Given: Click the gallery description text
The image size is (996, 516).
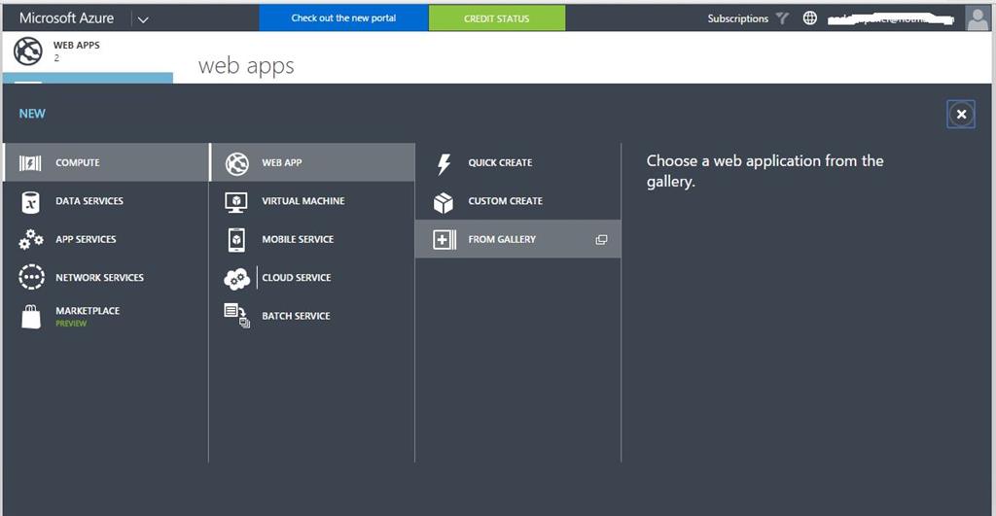Looking at the screenshot, I should (765, 171).
